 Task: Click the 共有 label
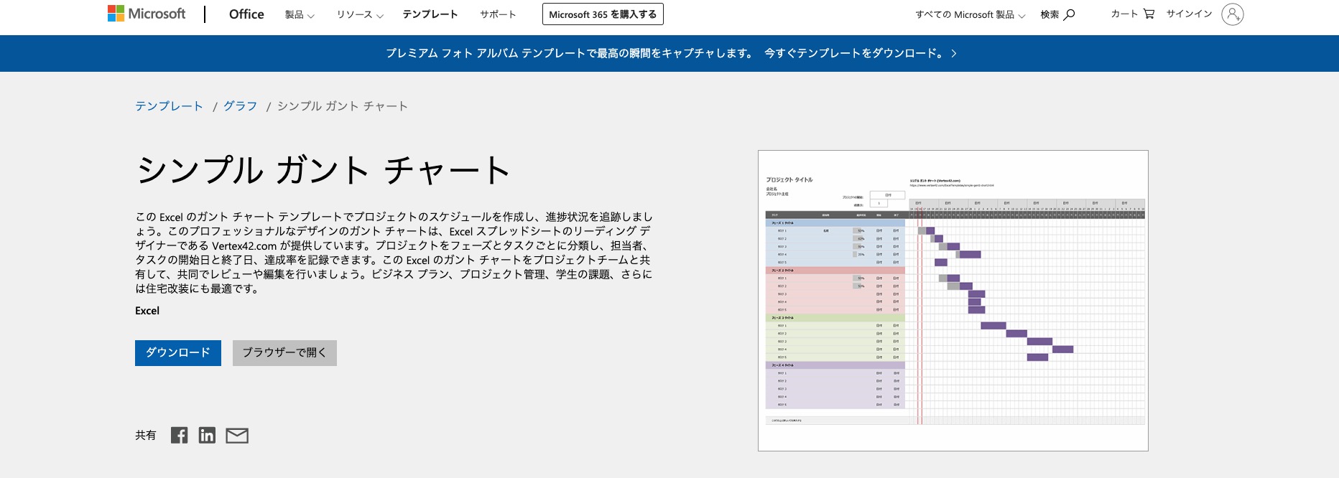point(145,435)
